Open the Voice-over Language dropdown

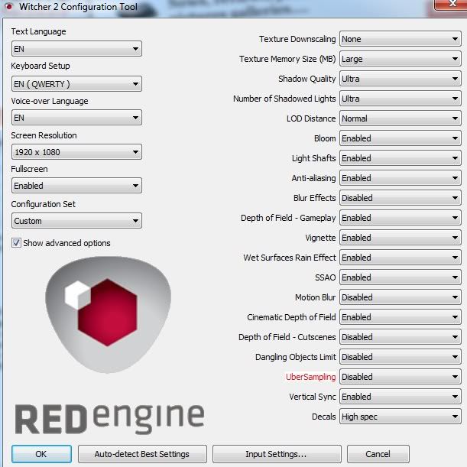(76, 118)
